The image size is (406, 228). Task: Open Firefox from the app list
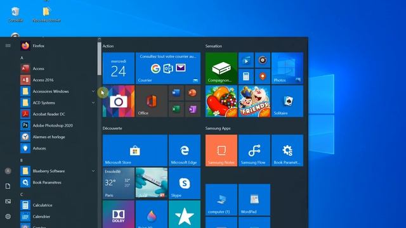point(58,46)
